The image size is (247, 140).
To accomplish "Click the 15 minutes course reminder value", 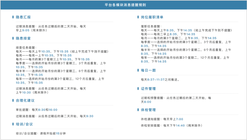I will coord(58,134).
